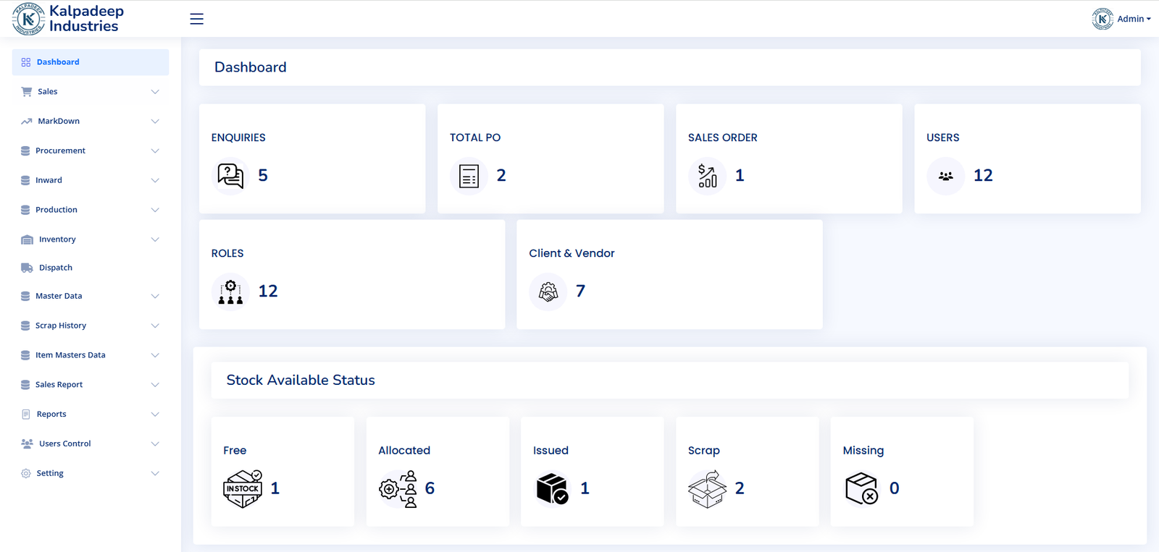The image size is (1159, 552).
Task: Click the Users group icon
Action: coord(945,176)
